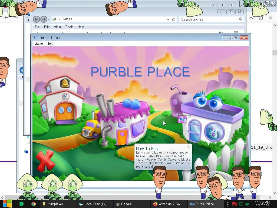Switch to Purble Place taskbar item
The width and height of the screenshot is (277, 208).
[x=205, y=204]
